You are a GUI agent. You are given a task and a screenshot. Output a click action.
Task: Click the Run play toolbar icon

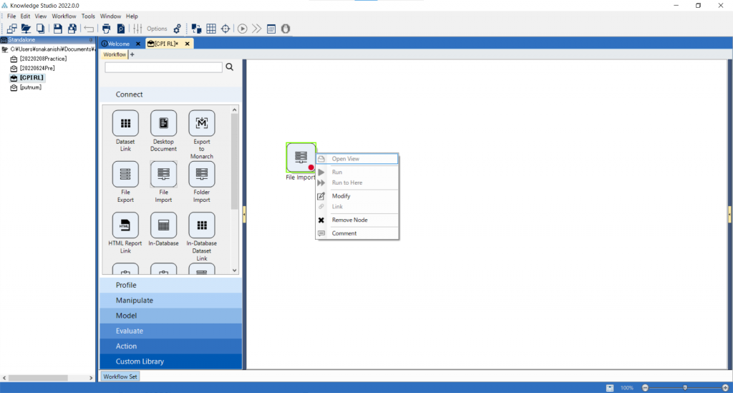coord(242,29)
